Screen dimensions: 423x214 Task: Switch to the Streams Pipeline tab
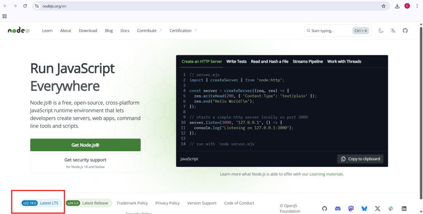tap(308, 61)
